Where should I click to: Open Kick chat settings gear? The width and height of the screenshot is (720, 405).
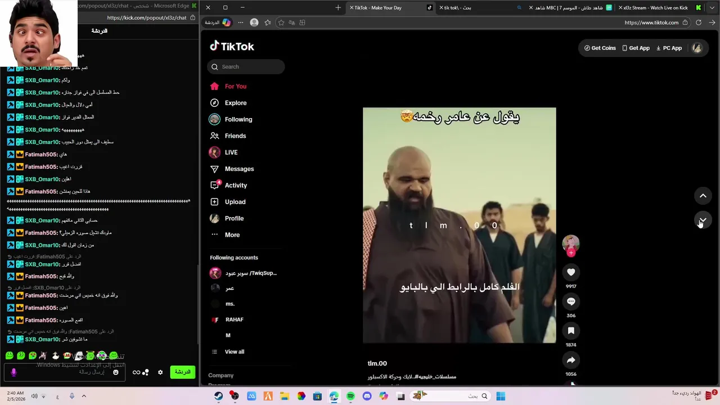point(160,372)
